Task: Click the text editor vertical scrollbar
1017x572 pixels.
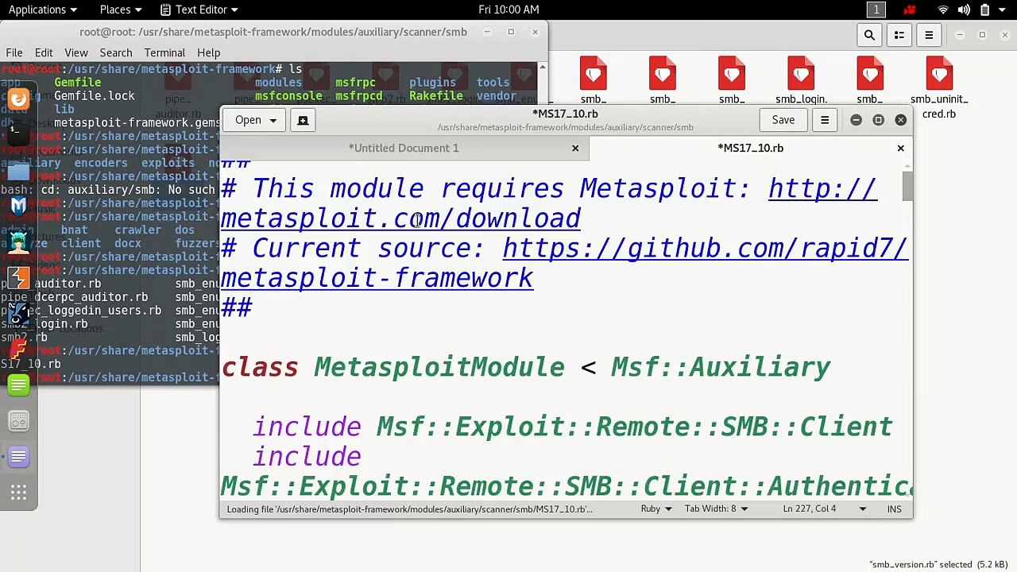Action: pos(907,186)
